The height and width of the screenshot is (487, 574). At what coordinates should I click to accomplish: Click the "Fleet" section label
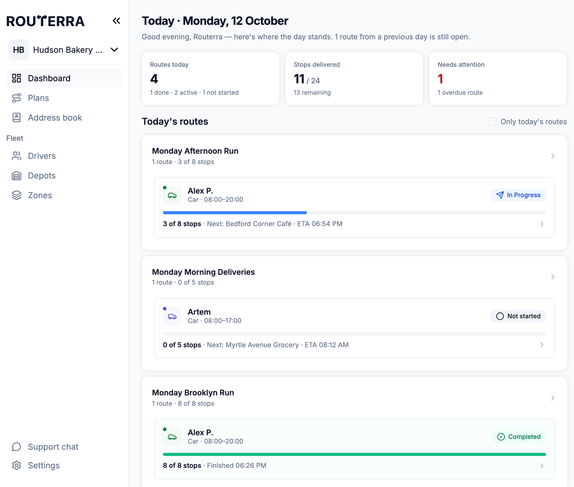pos(15,138)
